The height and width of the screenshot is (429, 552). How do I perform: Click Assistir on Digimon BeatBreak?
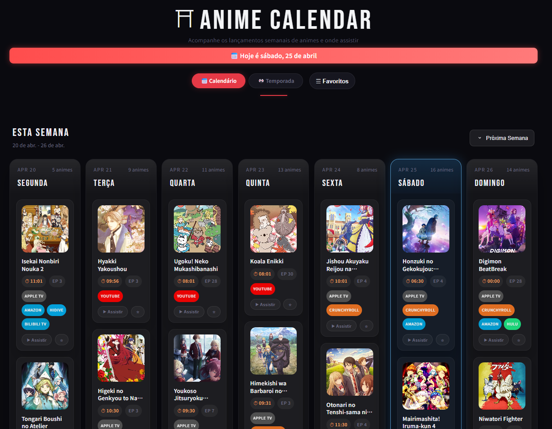[494, 340]
